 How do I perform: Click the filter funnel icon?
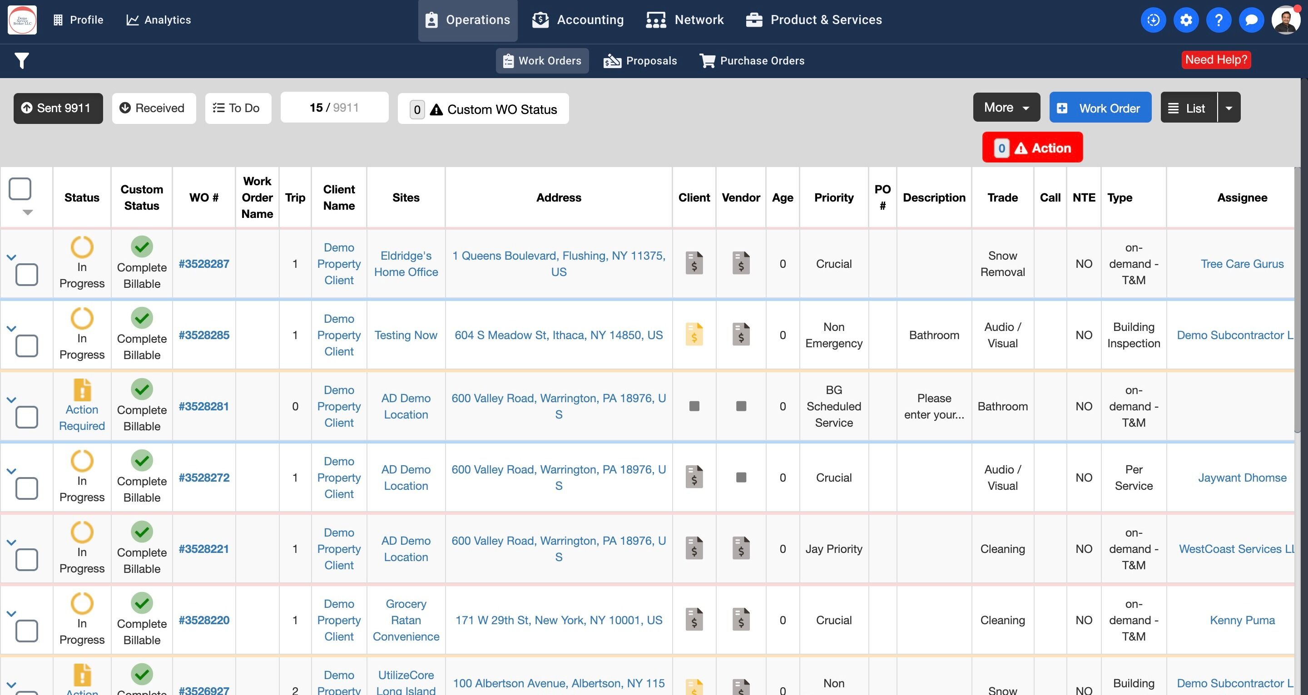(x=21, y=61)
